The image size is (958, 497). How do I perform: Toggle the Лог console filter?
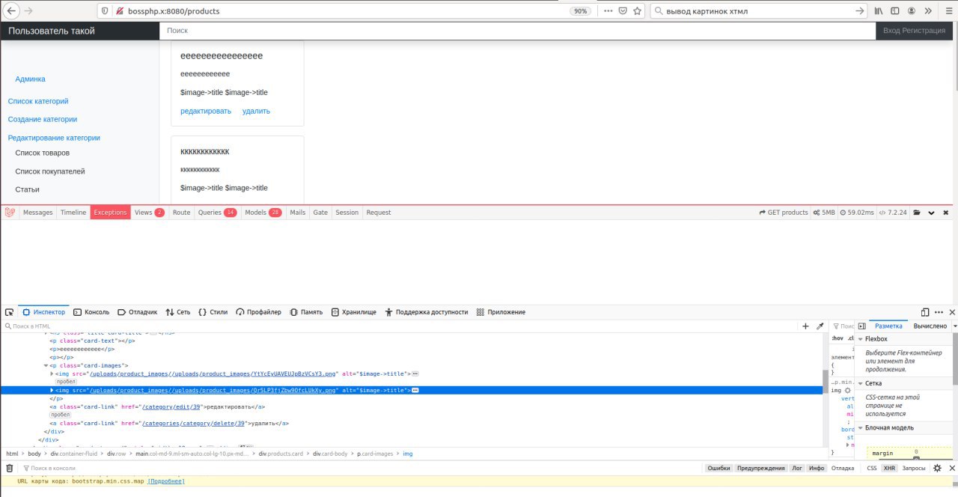point(798,468)
